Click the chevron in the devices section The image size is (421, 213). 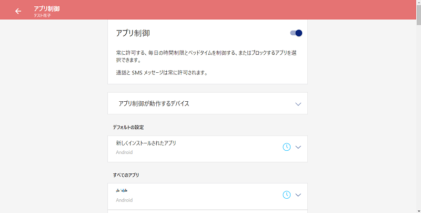click(298, 104)
